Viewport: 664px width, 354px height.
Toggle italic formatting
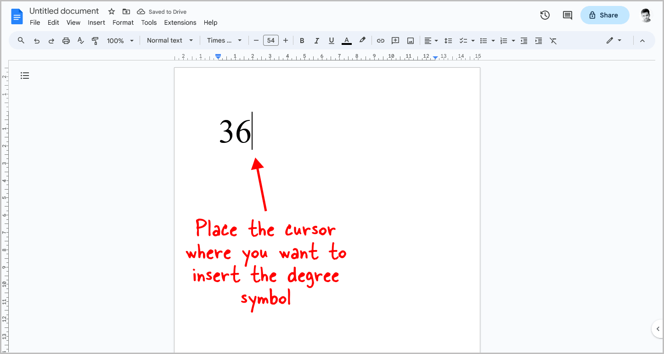click(316, 40)
